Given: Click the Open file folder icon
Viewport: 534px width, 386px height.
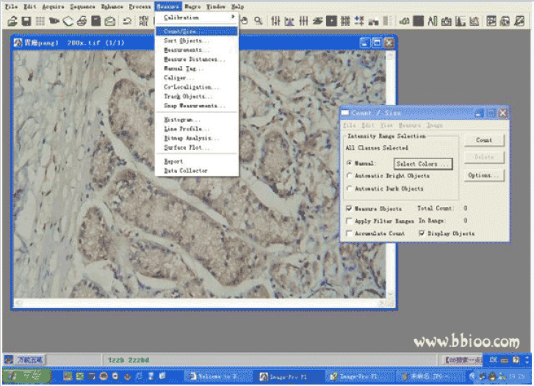Looking at the screenshot, I should tap(12, 21).
